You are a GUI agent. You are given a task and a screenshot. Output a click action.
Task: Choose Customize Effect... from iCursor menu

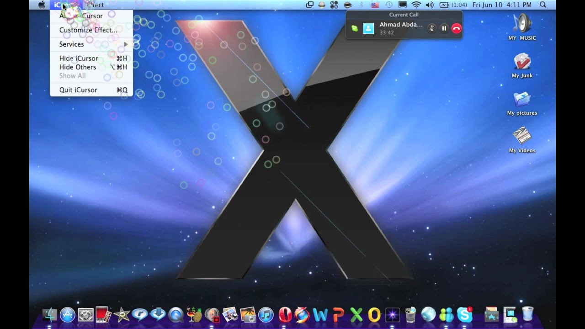[x=88, y=30]
